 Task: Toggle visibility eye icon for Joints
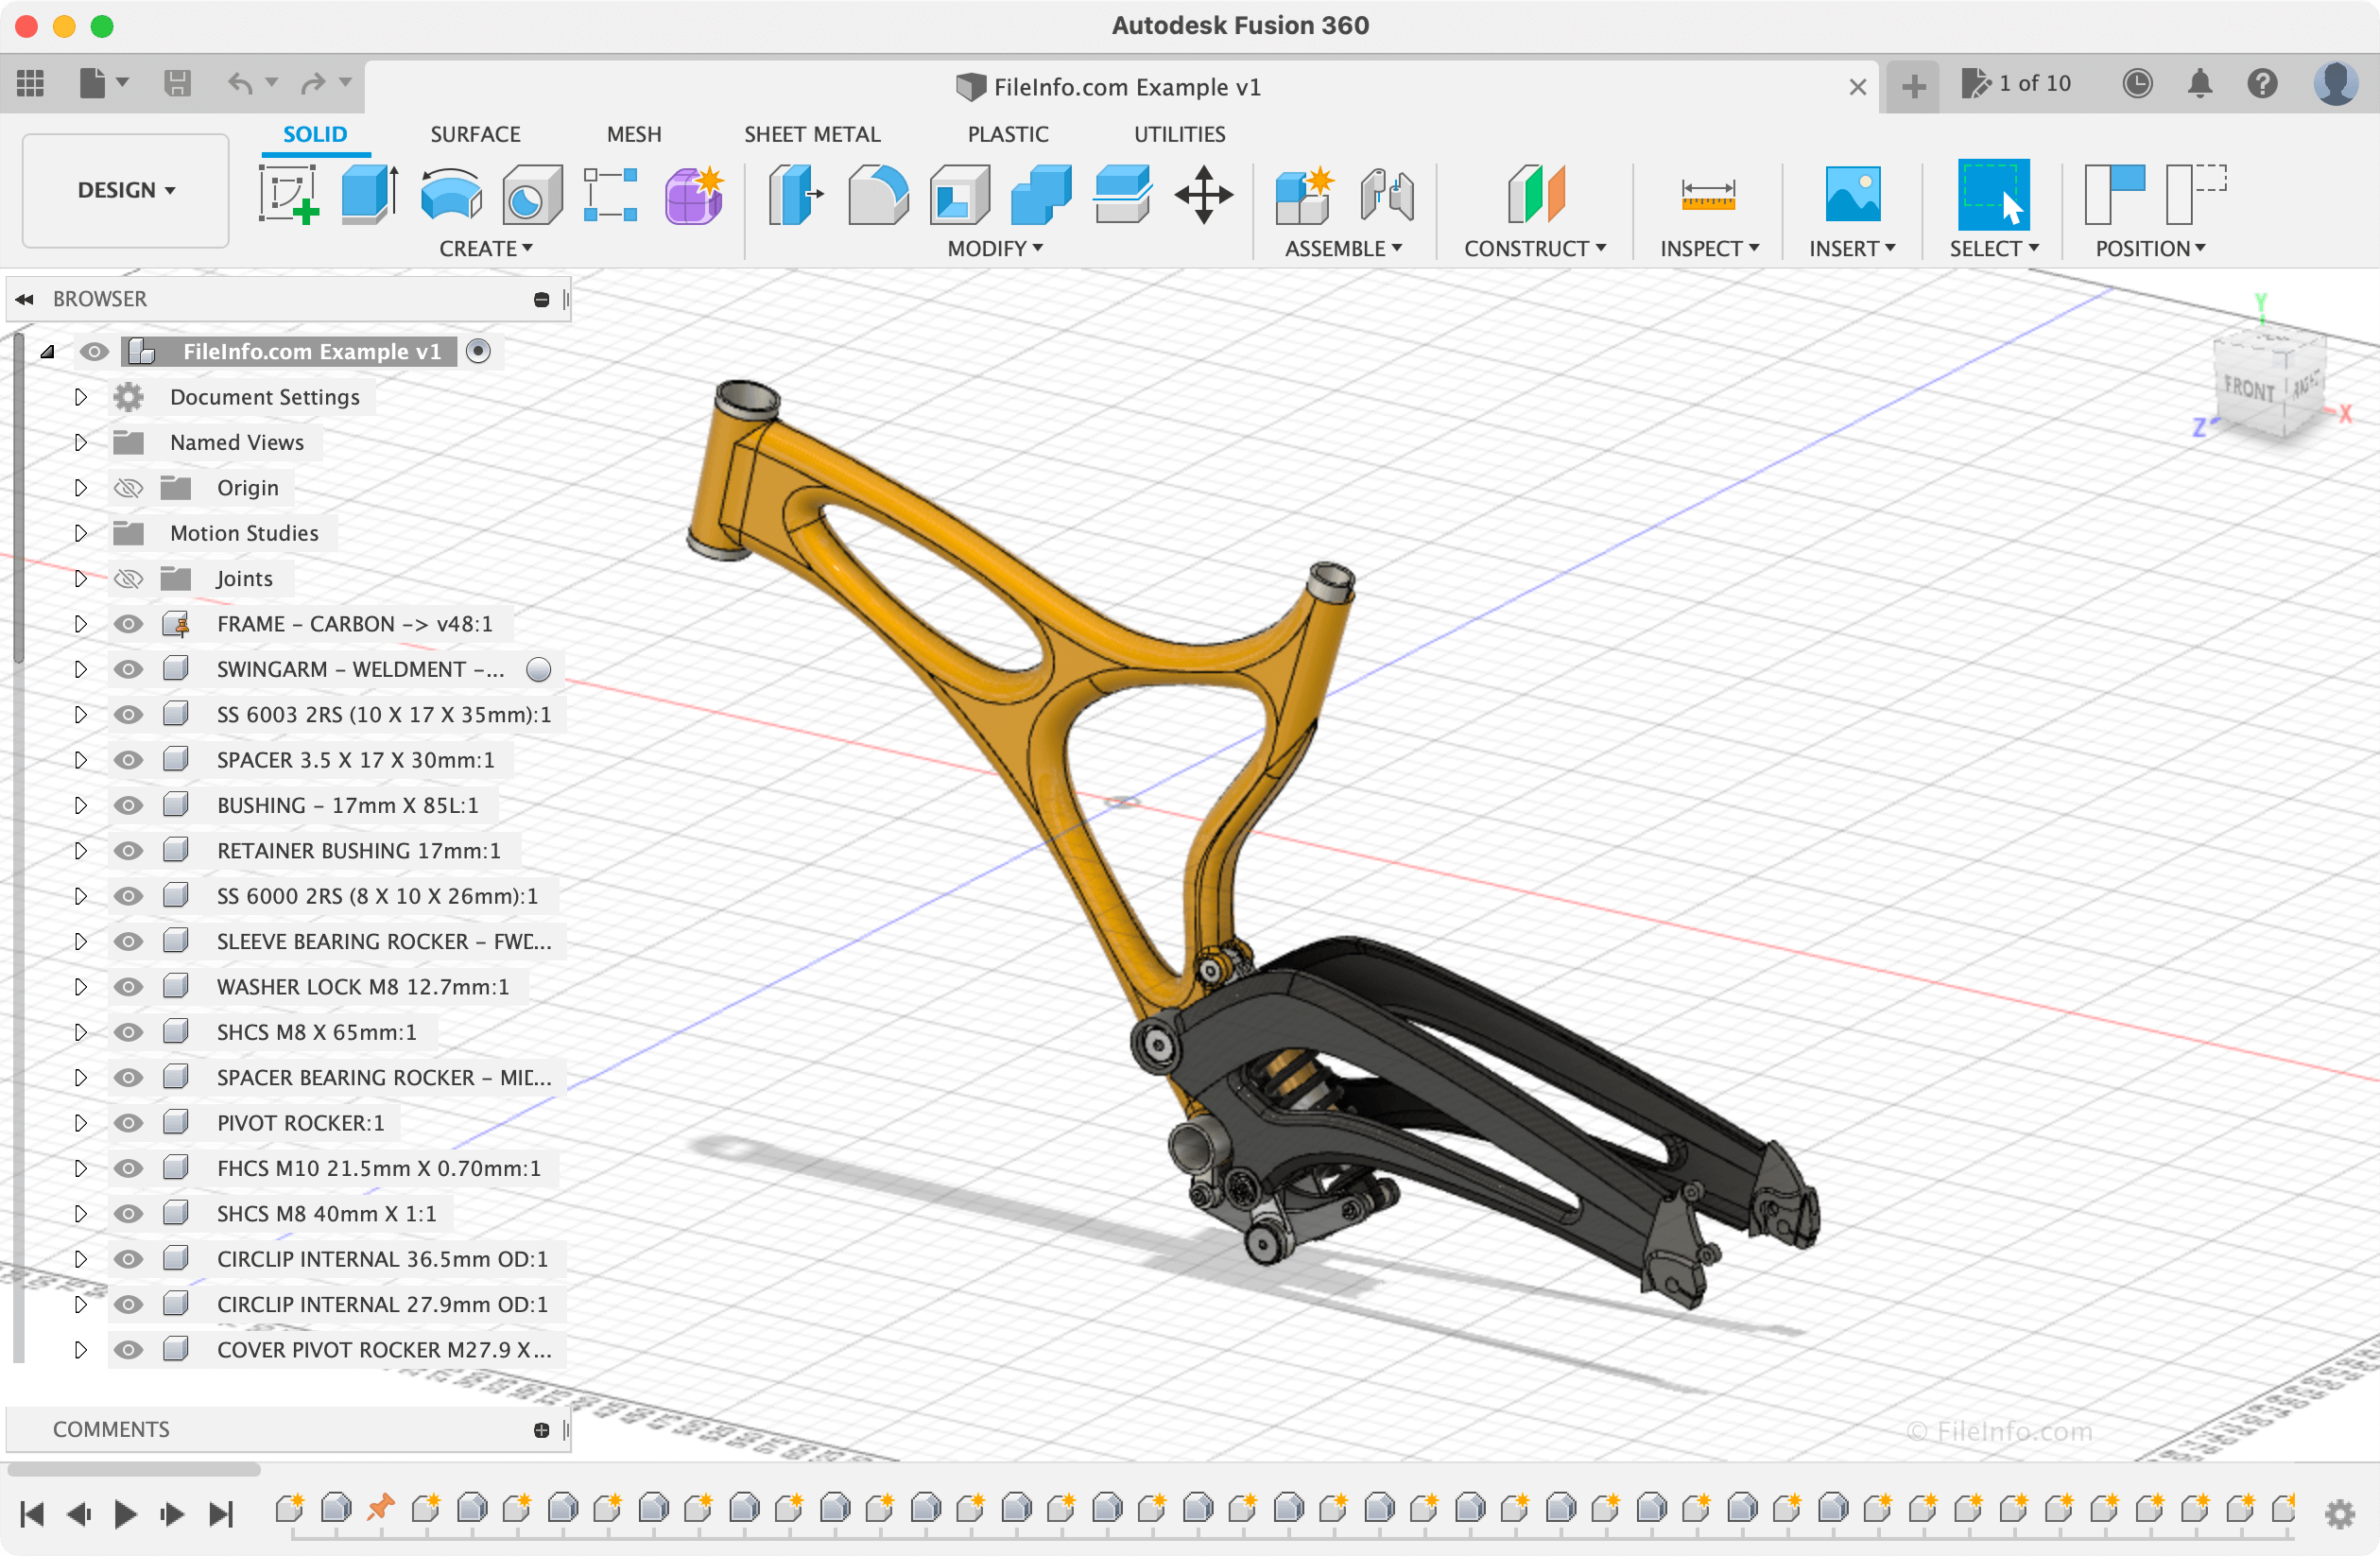click(x=130, y=579)
